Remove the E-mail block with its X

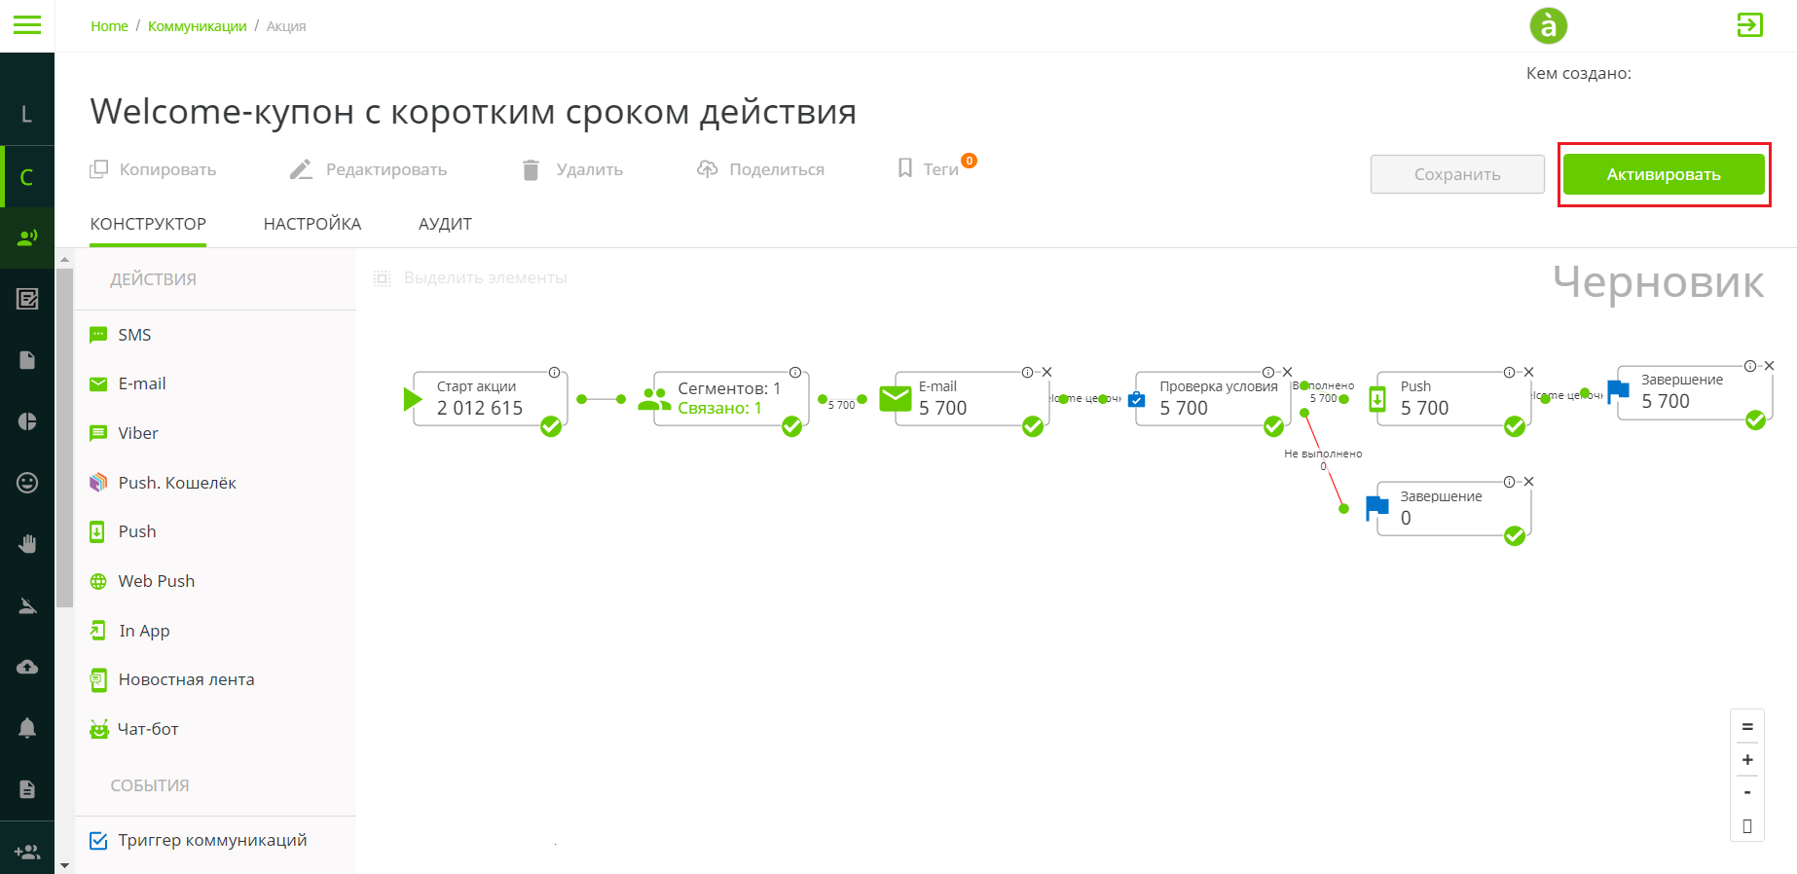click(1047, 372)
